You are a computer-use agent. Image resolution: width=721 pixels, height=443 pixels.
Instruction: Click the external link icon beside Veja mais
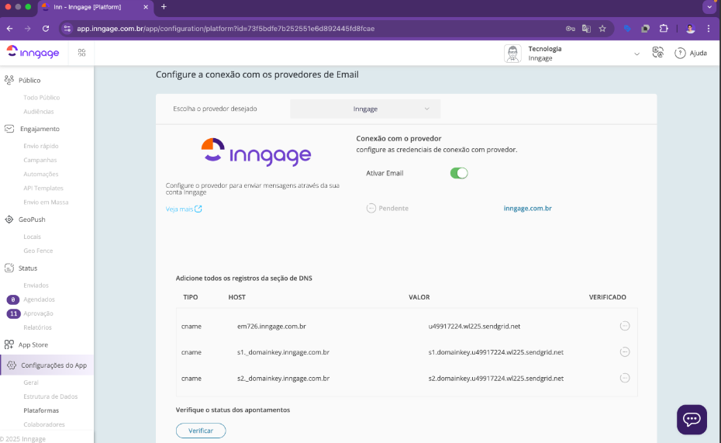pyautogui.click(x=198, y=209)
